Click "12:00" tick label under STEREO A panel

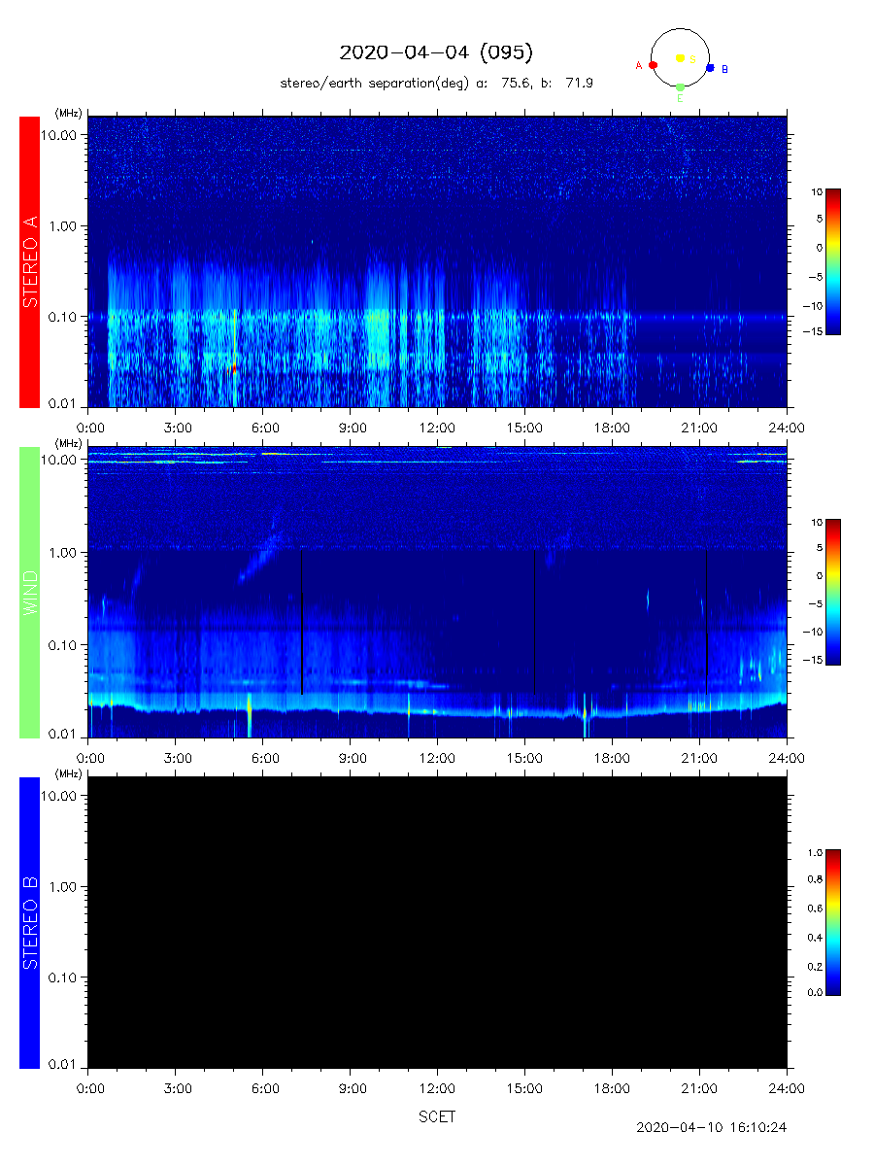click(437, 427)
